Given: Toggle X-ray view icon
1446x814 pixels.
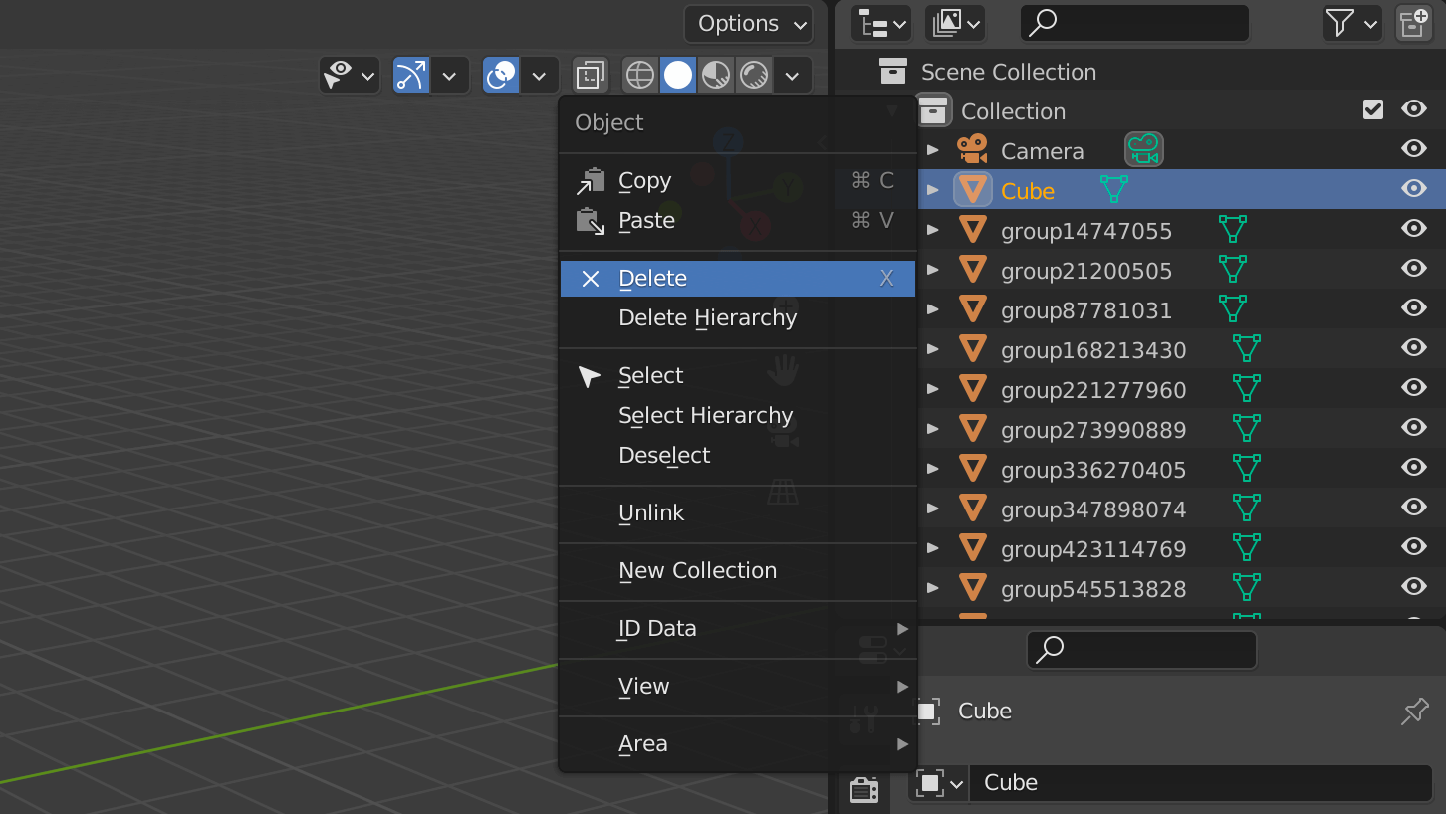Looking at the screenshot, I should 591,75.
